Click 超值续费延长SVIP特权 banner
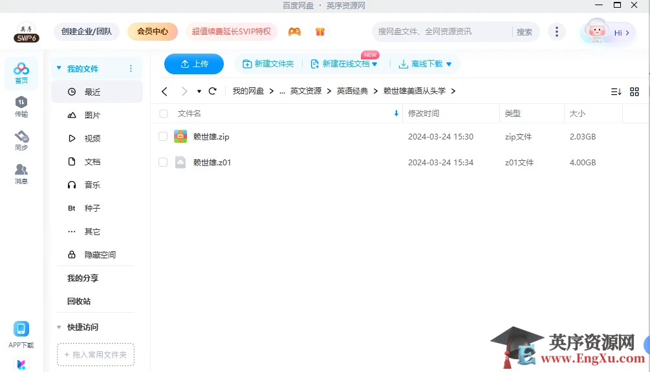Screen dimensions: 650x372 (x=232, y=32)
